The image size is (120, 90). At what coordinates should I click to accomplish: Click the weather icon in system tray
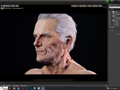point(108,88)
